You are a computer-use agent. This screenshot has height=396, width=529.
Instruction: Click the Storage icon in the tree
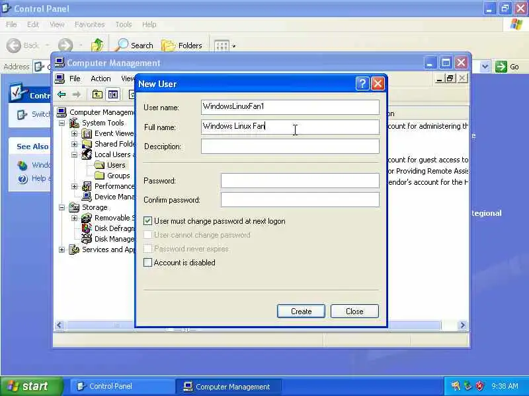74,207
